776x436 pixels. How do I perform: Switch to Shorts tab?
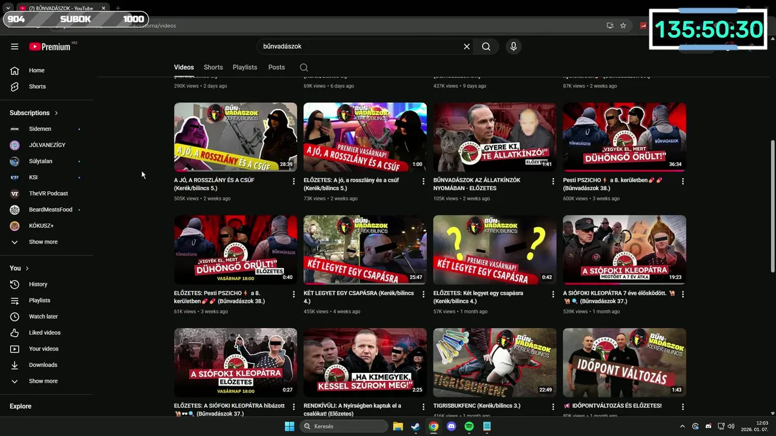[213, 67]
